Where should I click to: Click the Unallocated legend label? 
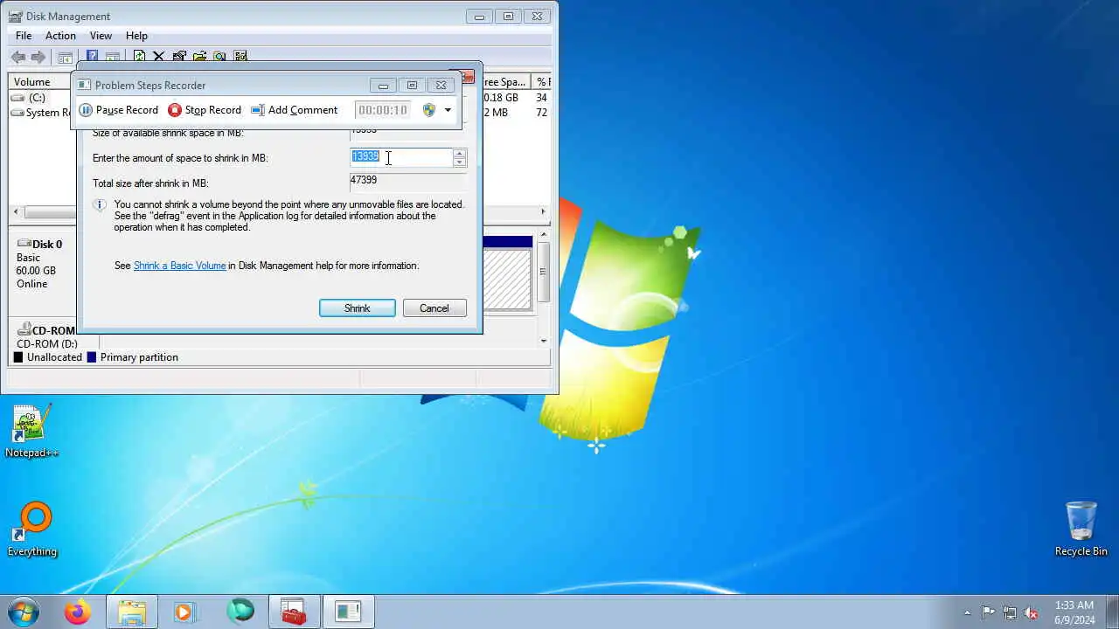click(54, 357)
